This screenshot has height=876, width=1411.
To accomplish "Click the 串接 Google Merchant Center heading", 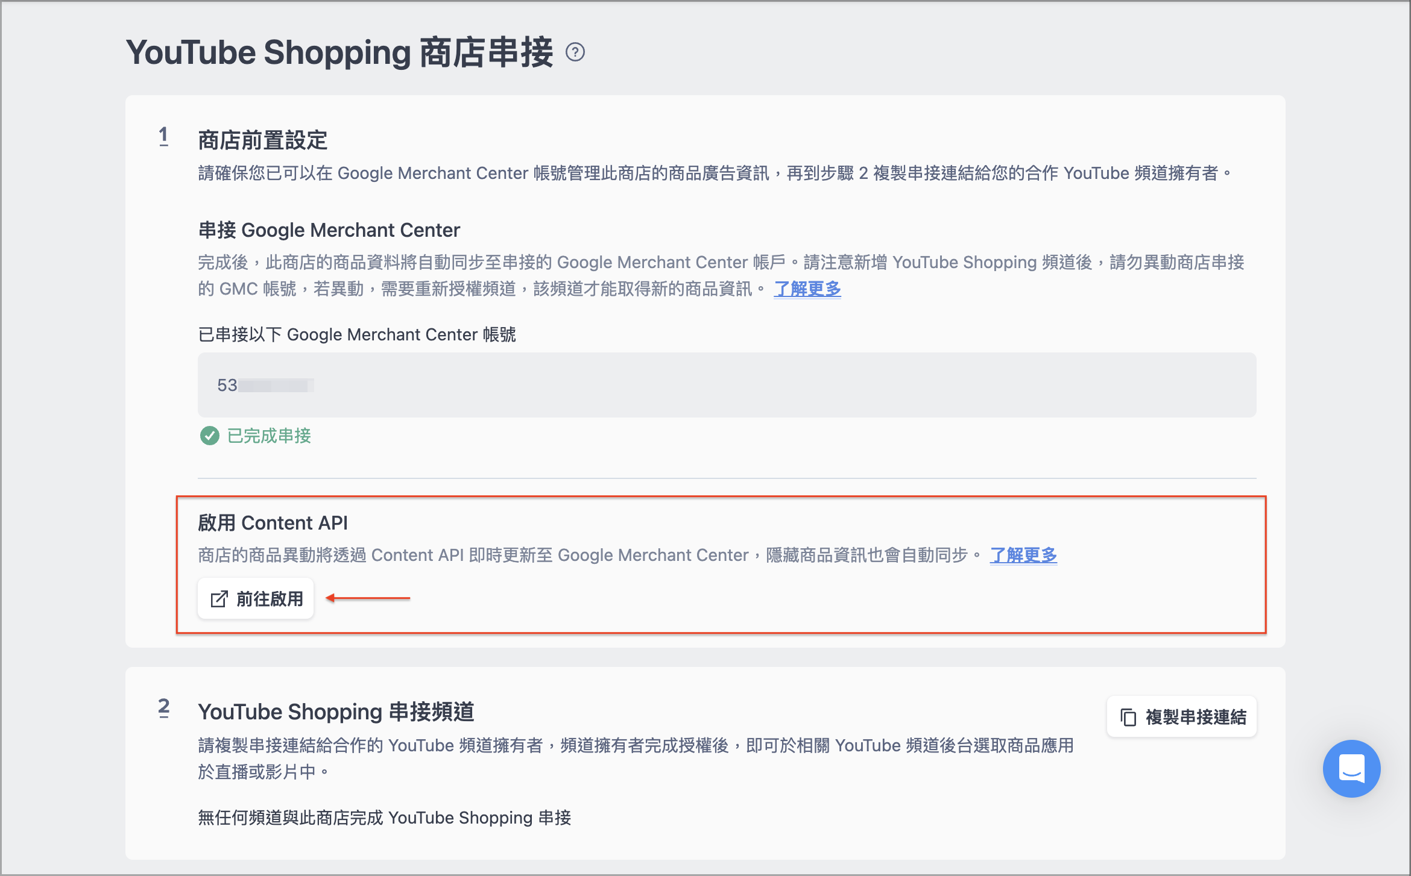I will [329, 230].
